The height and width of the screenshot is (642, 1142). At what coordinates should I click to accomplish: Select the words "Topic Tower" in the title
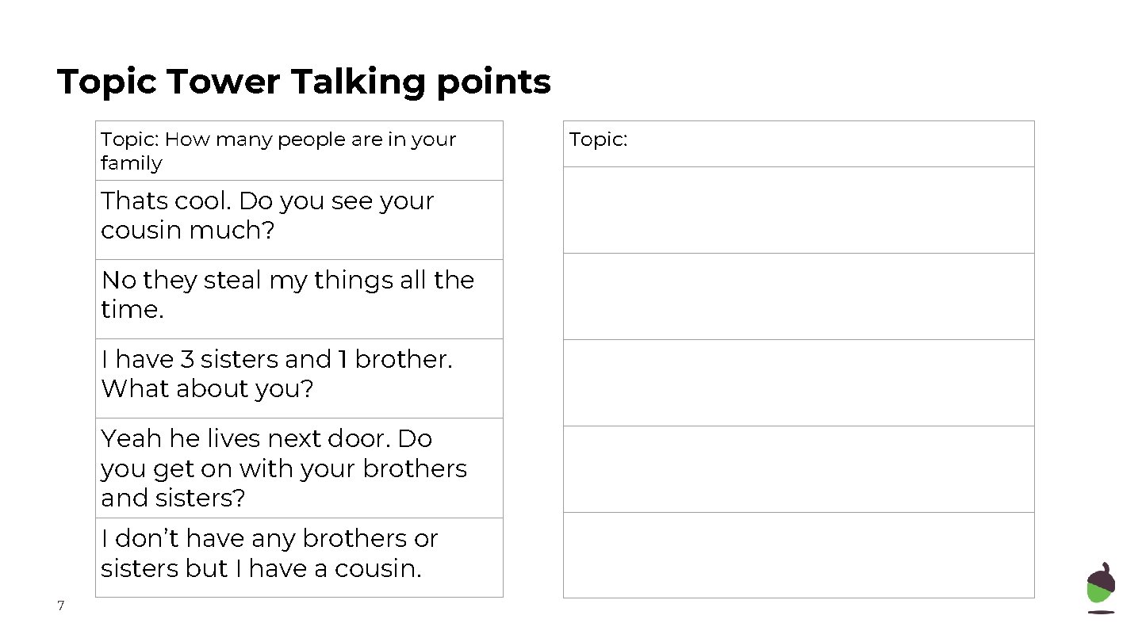pyautogui.click(x=168, y=82)
